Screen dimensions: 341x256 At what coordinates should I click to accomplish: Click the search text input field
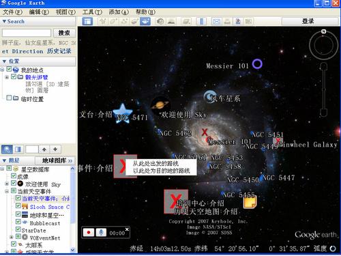tap(27, 33)
